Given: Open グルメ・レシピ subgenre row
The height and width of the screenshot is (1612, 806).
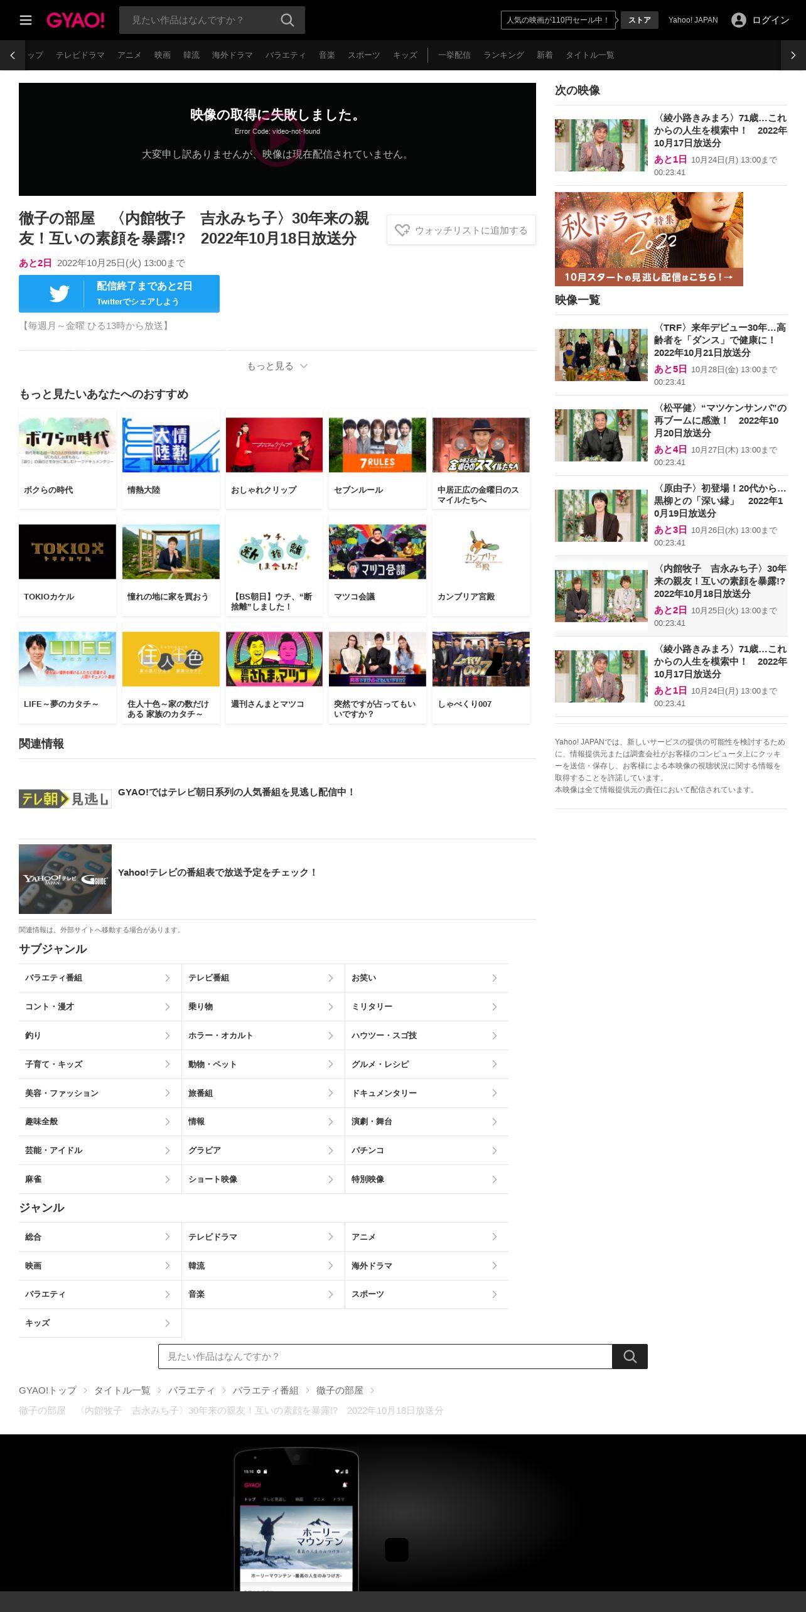Looking at the screenshot, I should click(427, 1064).
